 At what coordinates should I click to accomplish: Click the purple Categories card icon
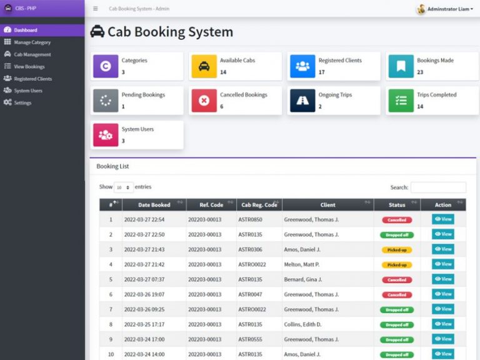(x=106, y=66)
